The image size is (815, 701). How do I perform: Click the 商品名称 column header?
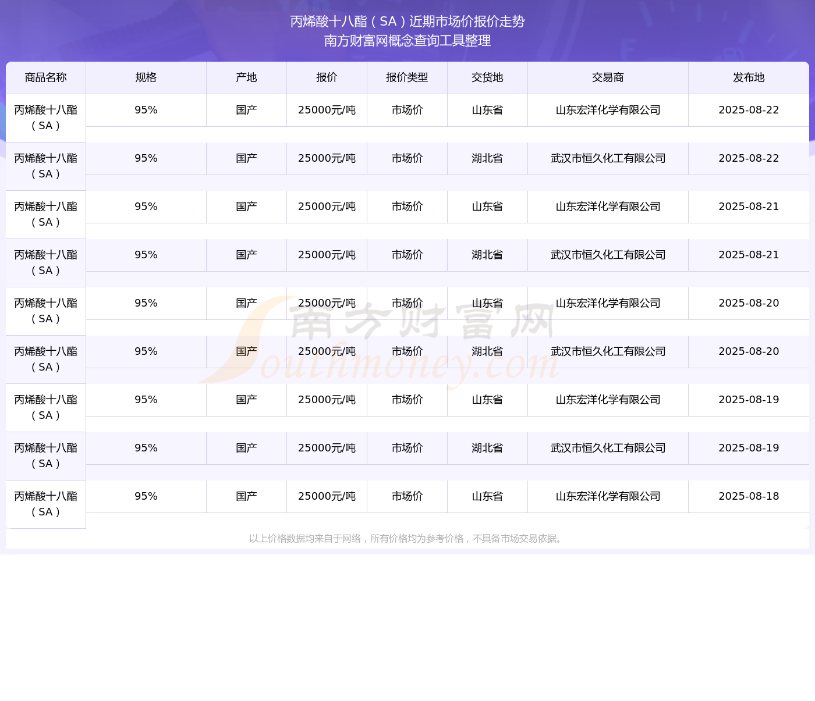coord(46,77)
